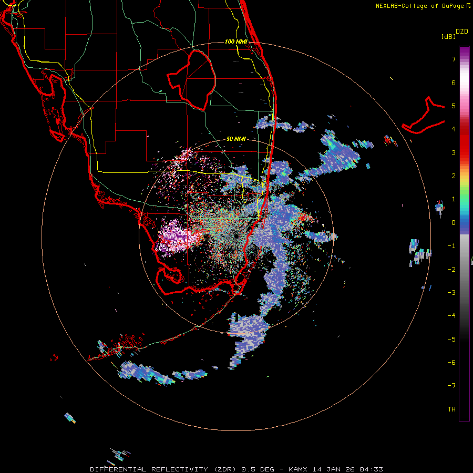Click the 6 value on the scale
The height and width of the screenshot is (473, 473).
click(x=454, y=83)
